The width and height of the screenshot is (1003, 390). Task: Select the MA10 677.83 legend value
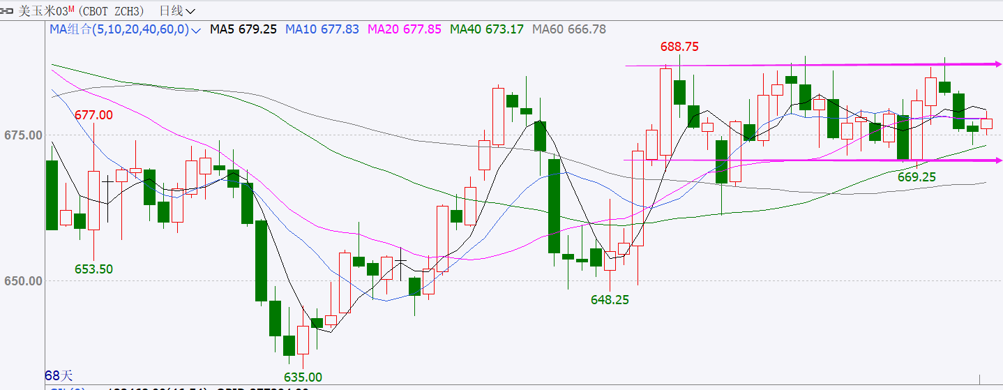322,29
